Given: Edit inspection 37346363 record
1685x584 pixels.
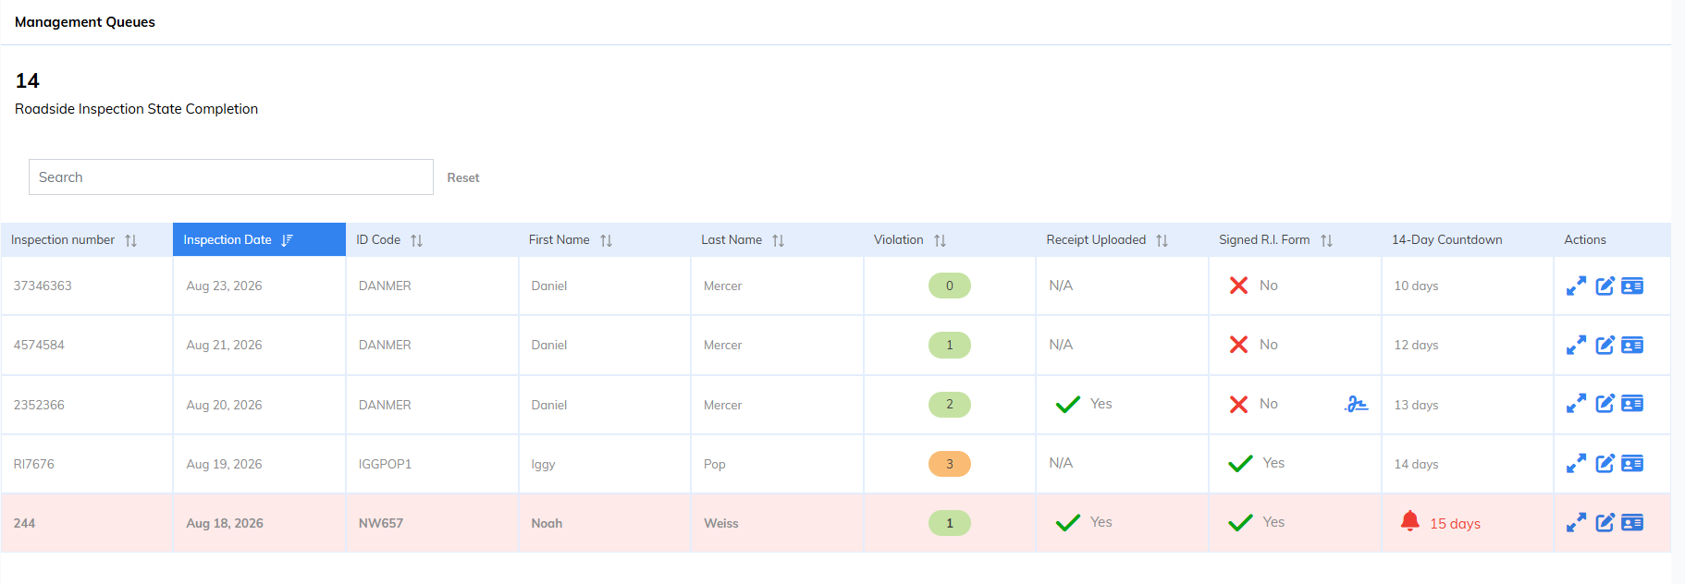Looking at the screenshot, I should click(x=1605, y=286).
